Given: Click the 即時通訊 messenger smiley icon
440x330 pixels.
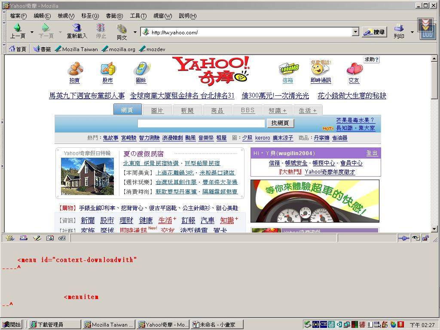Looking at the screenshot, I should pos(321,68).
